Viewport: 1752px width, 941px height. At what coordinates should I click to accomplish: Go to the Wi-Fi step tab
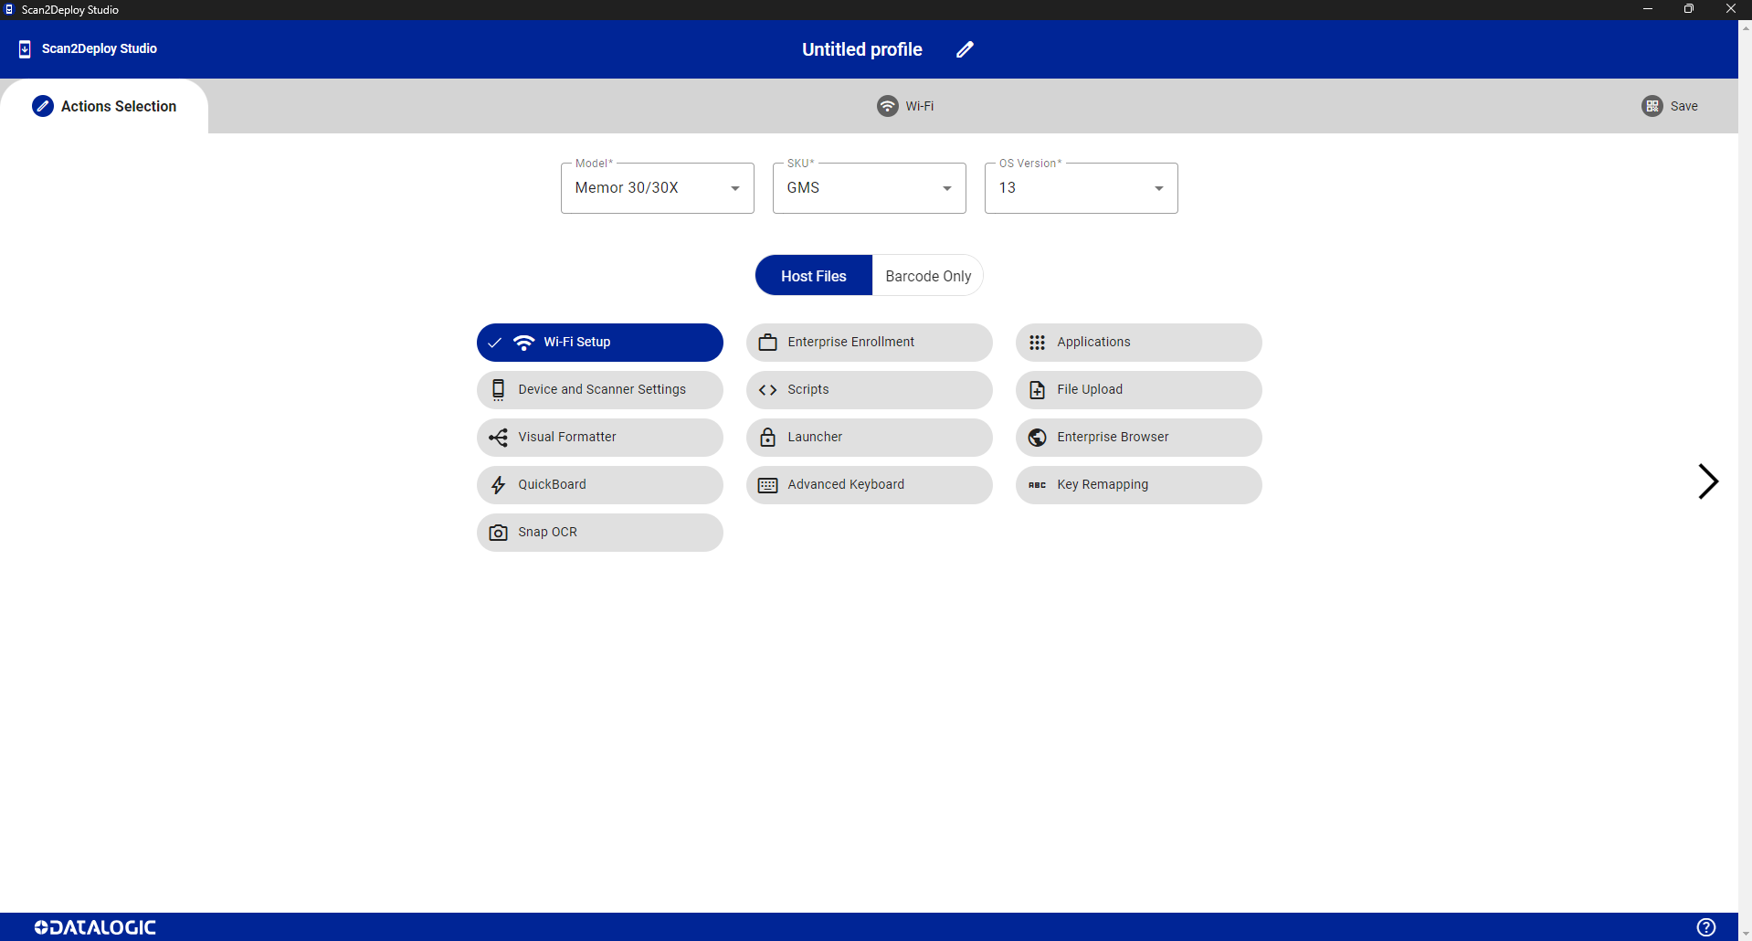tap(905, 106)
